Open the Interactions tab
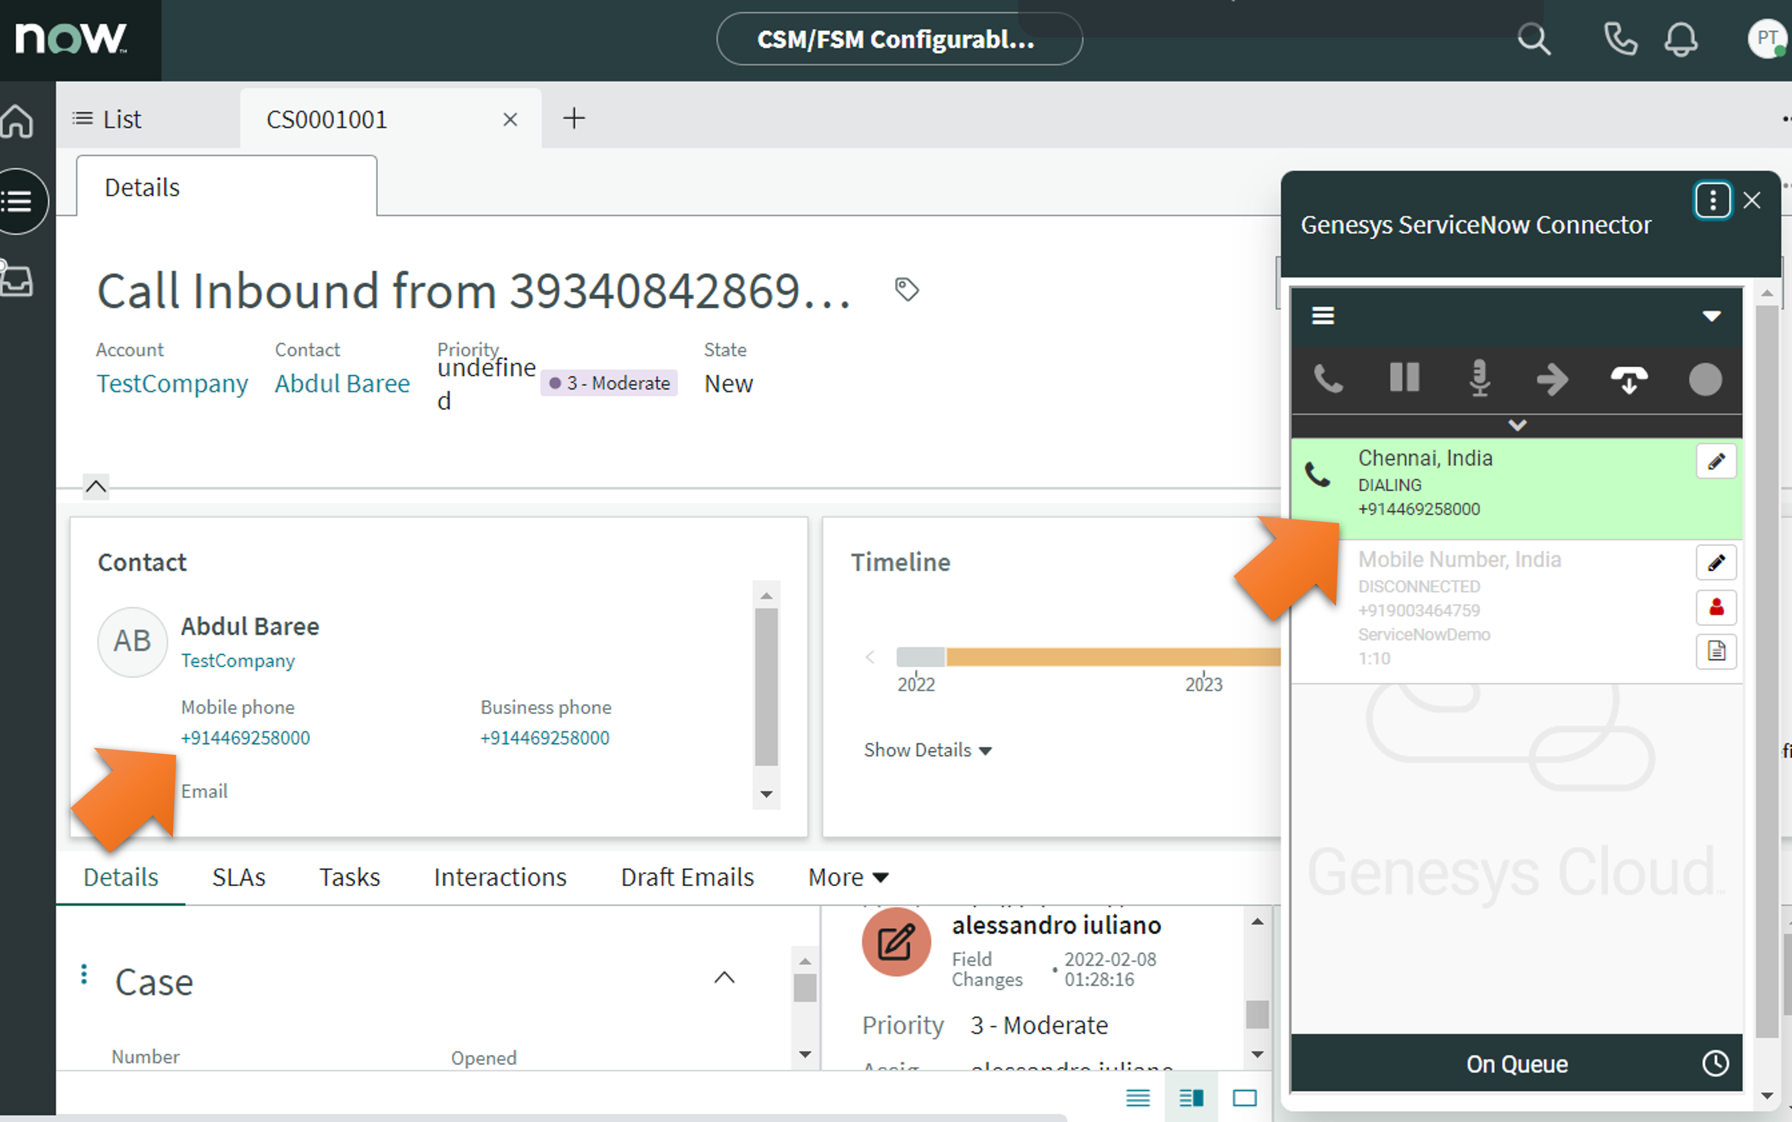 coord(500,877)
